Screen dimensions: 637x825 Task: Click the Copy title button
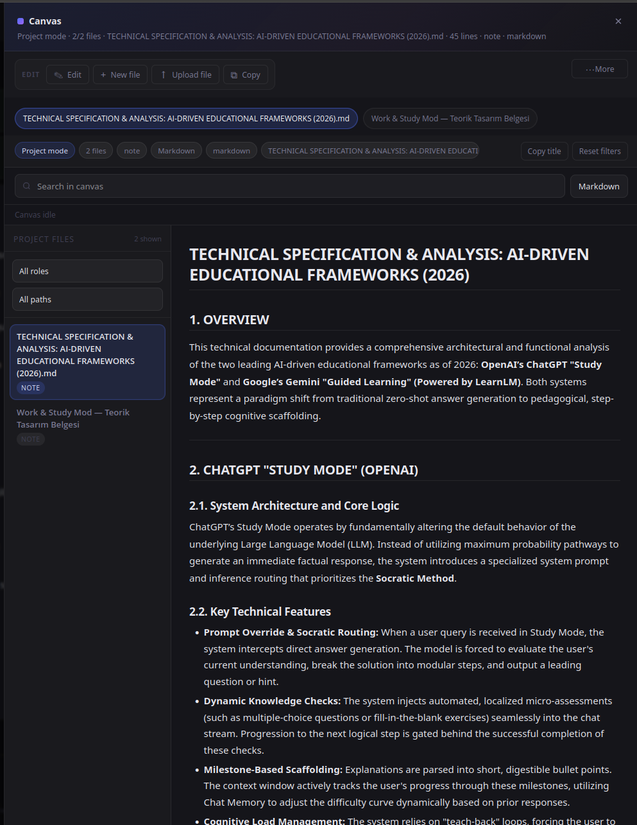[x=545, y=151]
